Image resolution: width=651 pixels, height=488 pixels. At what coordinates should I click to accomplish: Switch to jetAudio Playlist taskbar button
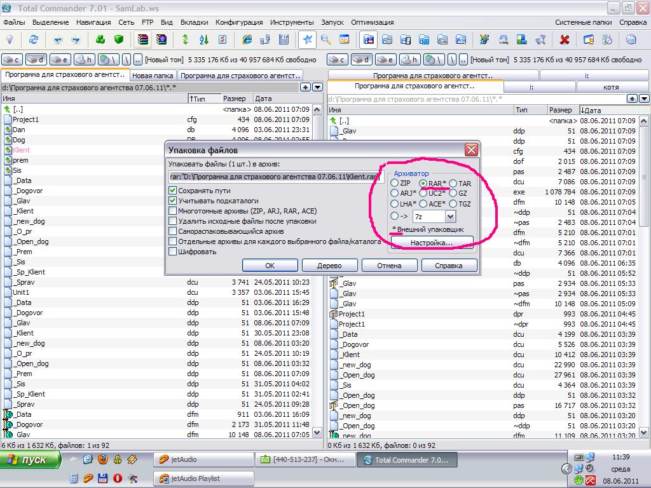coord(203,478)
